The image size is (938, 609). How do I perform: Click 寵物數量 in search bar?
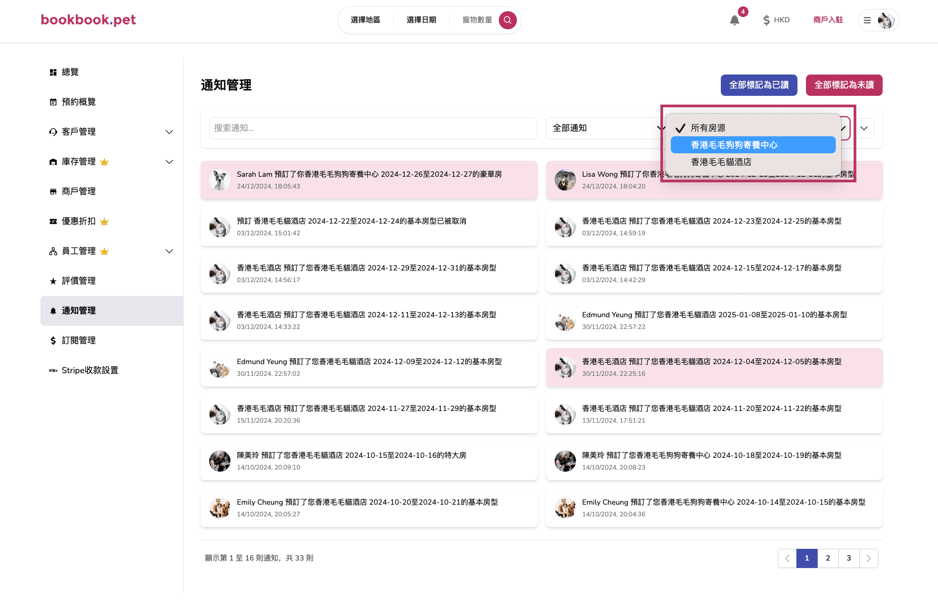click(477, 20)
